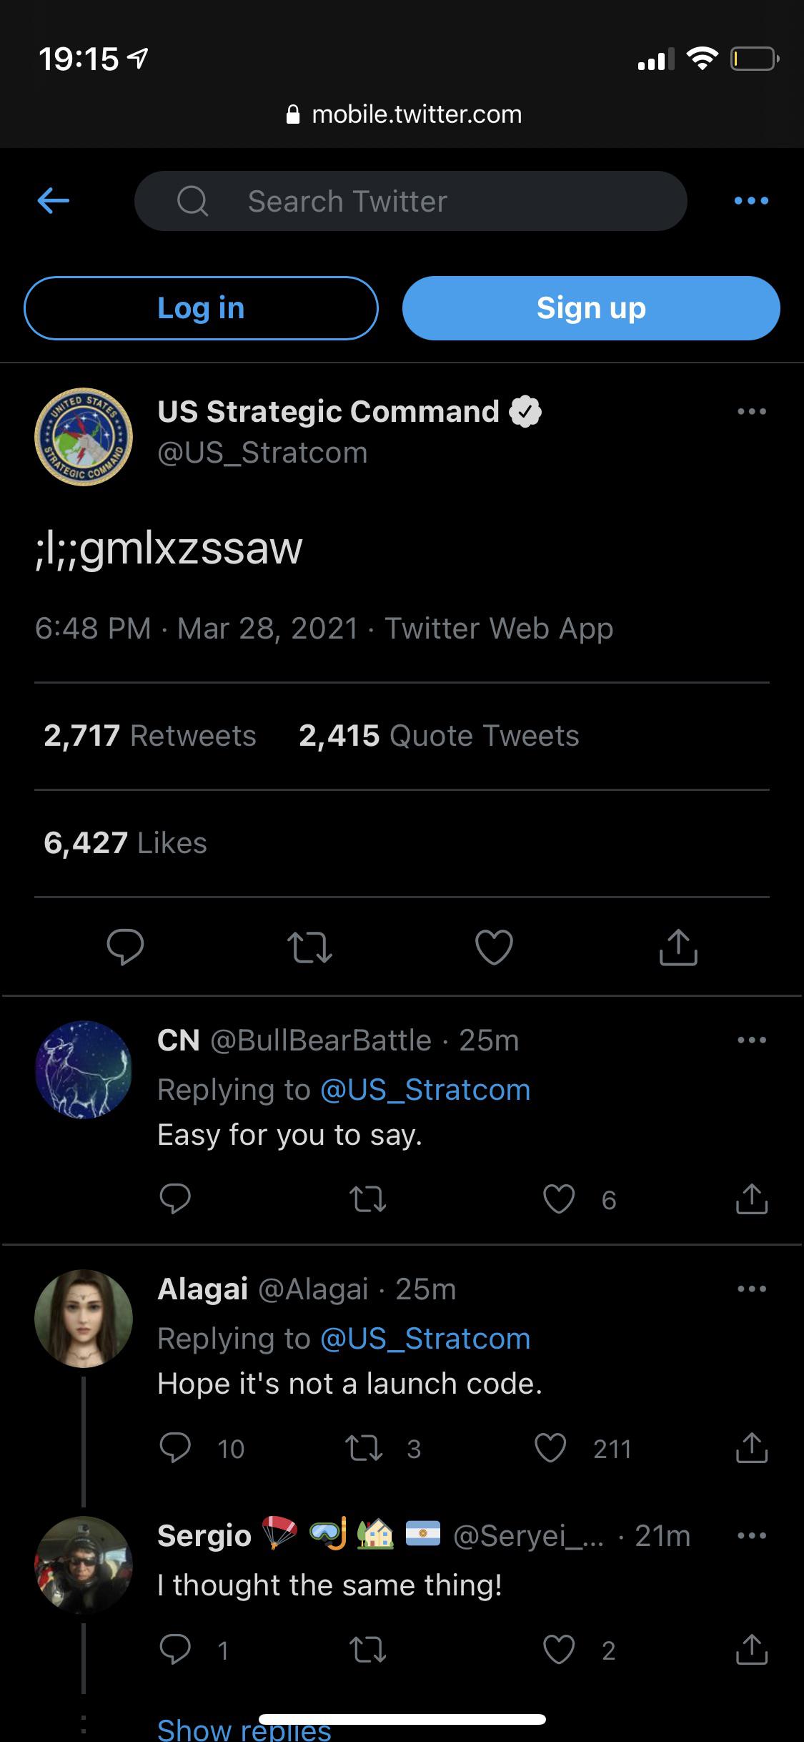804x1742 pixels.
Task: Tap the back arrow icon
Action: tap(54, 201)
